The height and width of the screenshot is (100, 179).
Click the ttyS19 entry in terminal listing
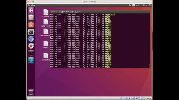(x=108, y=41)
